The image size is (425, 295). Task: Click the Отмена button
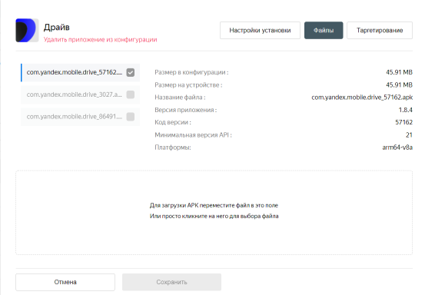(x=65, y=282)
